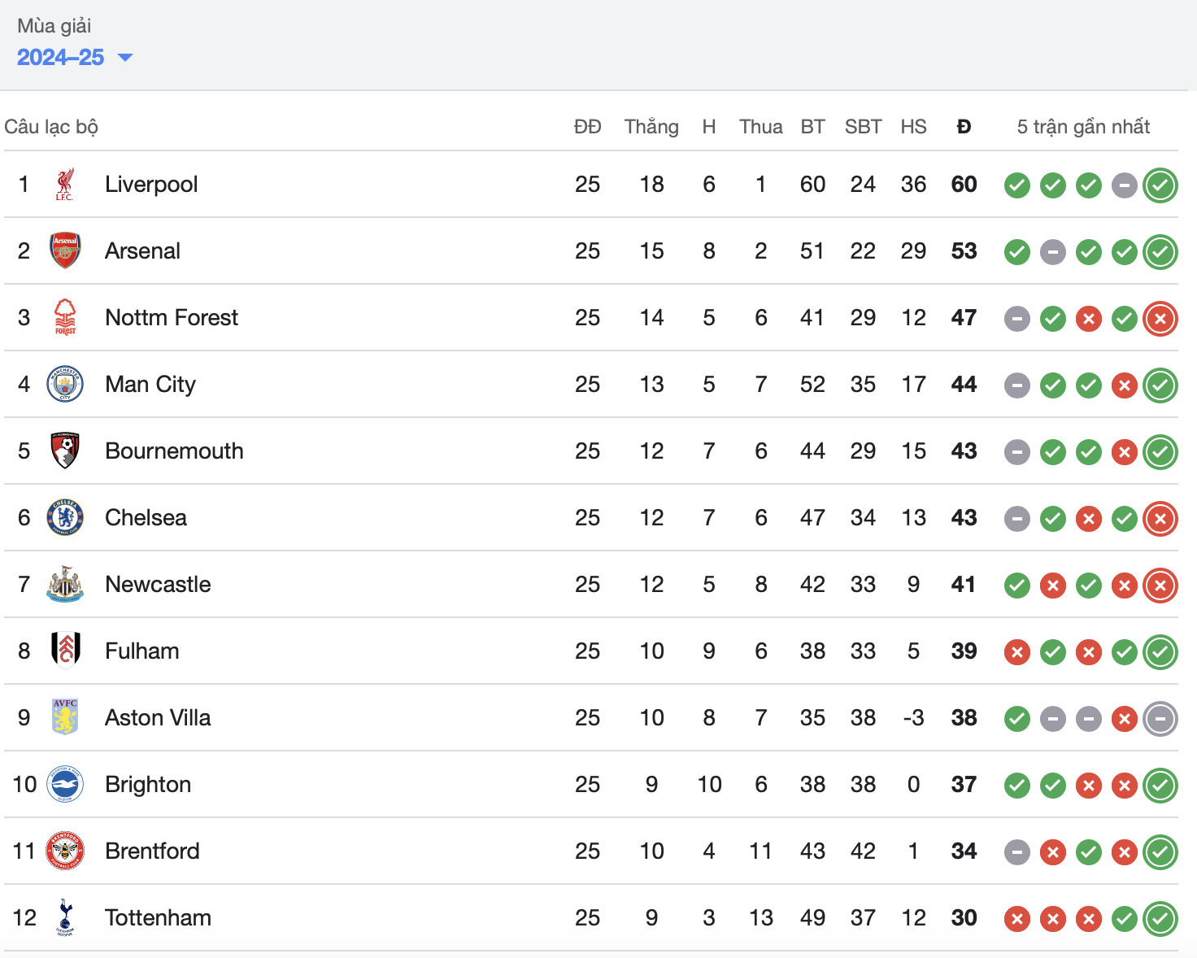Open the Brighton team link

pyautogui.click(x=148, y=784)
